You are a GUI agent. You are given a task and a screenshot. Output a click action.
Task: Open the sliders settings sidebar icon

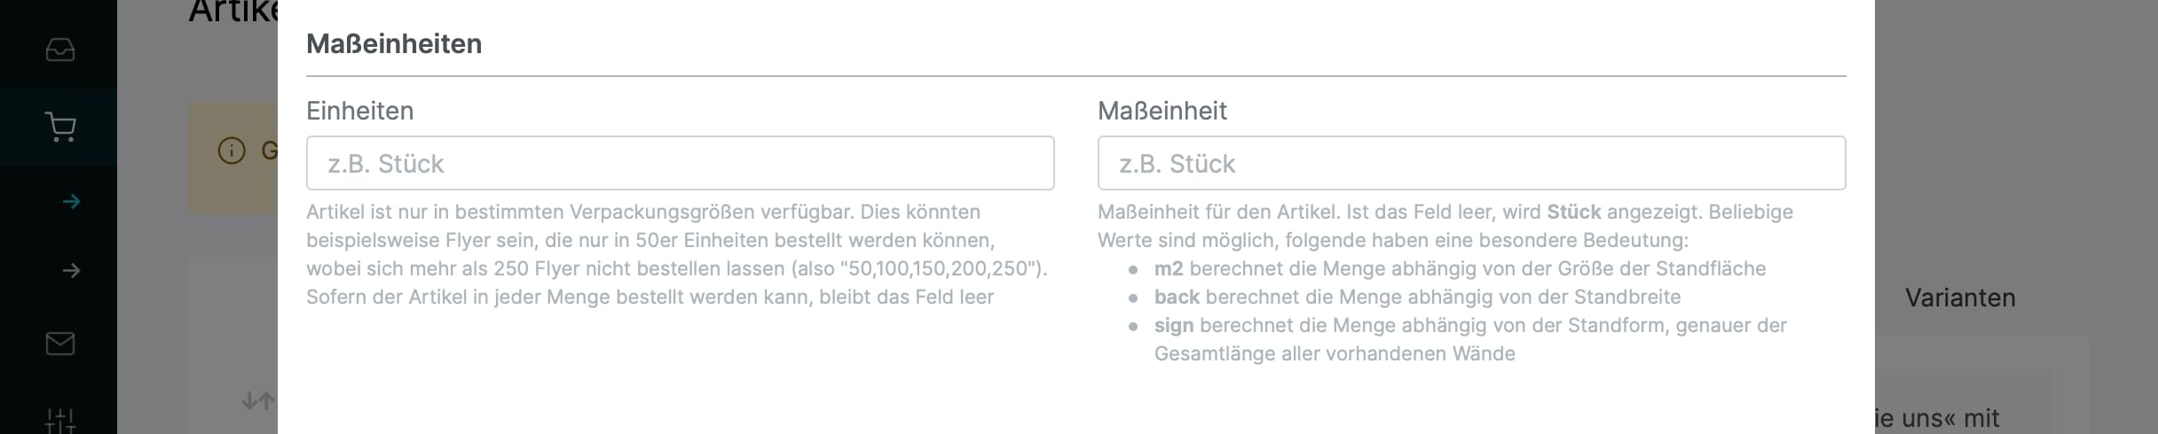[60, 421]
